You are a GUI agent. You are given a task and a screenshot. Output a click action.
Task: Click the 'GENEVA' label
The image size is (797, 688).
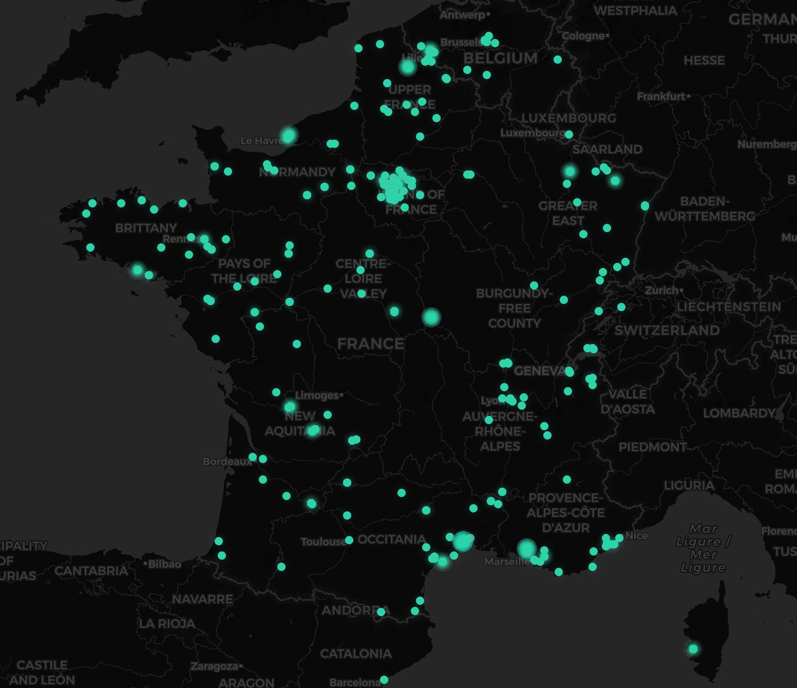click(540, 371)
